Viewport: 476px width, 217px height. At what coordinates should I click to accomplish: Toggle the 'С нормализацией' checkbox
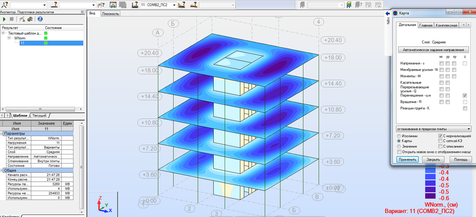click(440, 135)
